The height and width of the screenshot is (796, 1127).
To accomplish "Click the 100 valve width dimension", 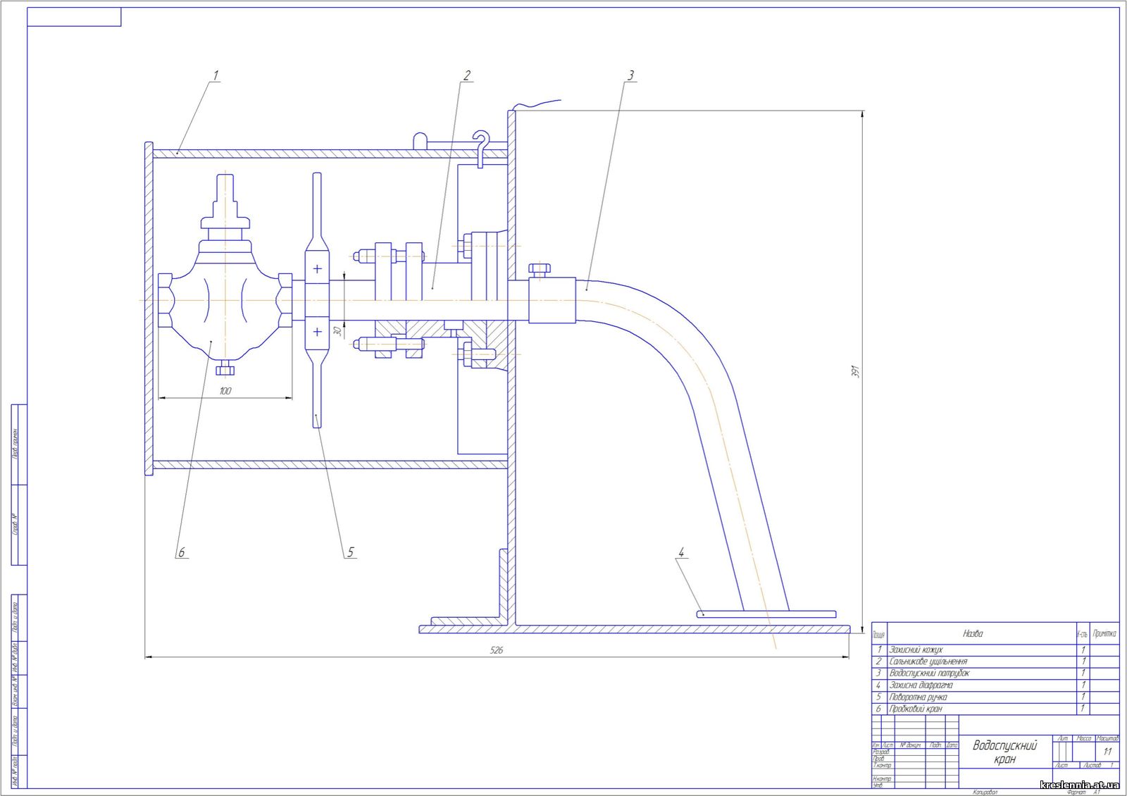I will [225, 391].
